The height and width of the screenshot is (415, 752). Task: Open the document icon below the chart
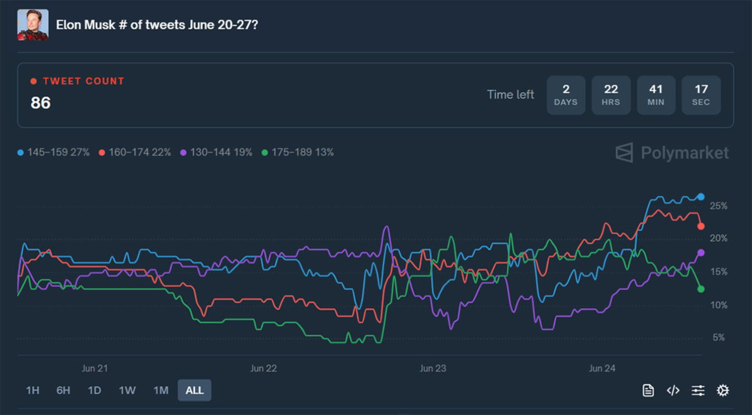click(648, 390)
